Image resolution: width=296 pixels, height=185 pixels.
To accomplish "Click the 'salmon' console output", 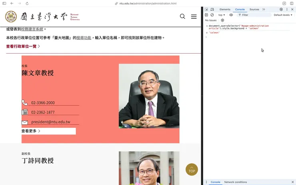I will tap(214, 33).
